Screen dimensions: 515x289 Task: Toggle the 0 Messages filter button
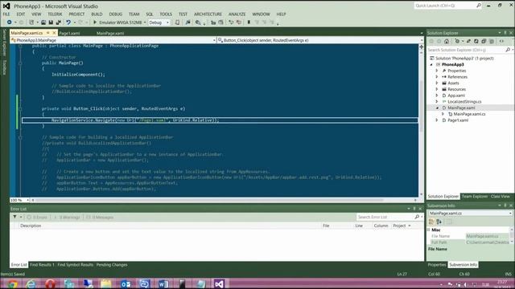(x=100, y=217)
